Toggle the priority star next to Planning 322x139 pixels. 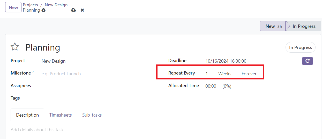point(15,47)
